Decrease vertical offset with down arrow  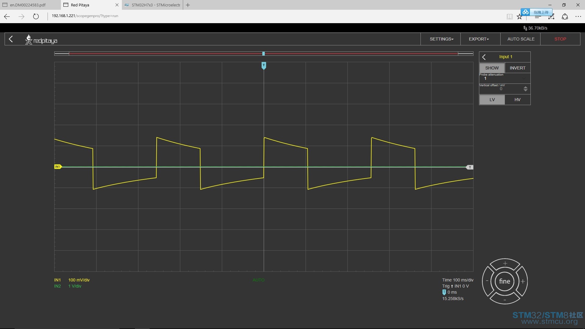pos(525,90)
